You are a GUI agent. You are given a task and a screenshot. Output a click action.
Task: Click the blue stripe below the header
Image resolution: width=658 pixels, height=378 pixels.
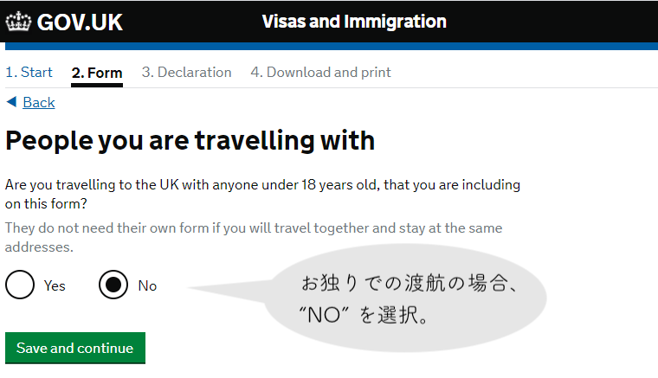(x=332, y=46)
